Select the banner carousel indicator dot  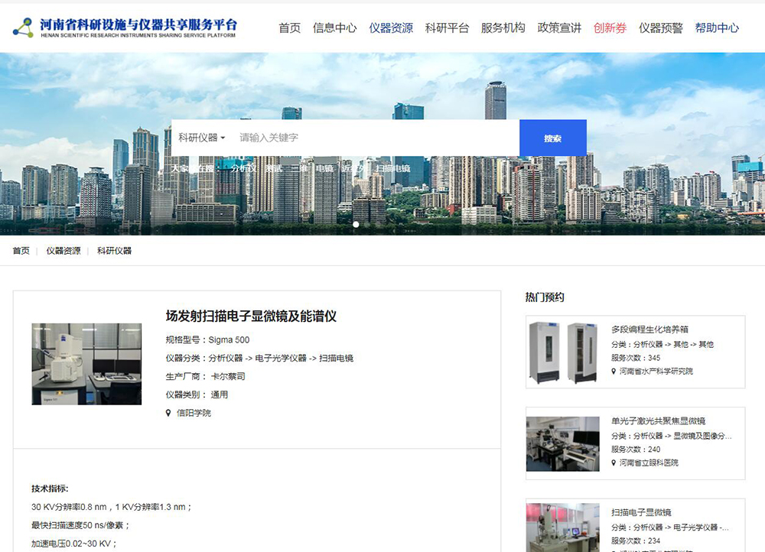coord(356,225)
